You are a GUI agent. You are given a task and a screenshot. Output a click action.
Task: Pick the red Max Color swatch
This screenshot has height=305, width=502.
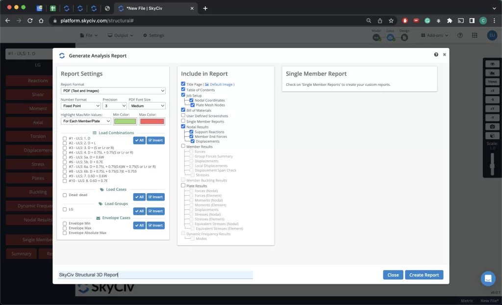click(152, 122)
